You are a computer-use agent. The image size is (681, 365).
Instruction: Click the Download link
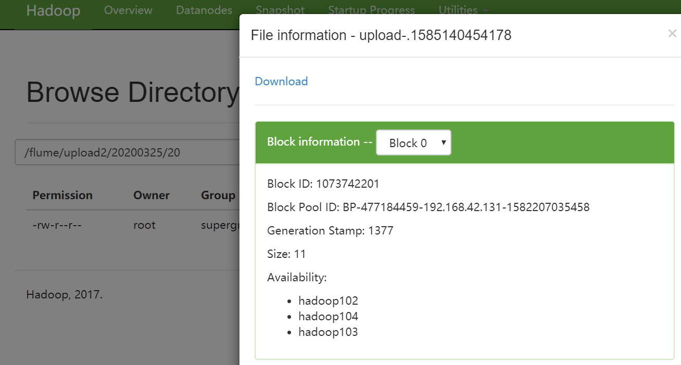pyautogui.click(x=281, y=81)
